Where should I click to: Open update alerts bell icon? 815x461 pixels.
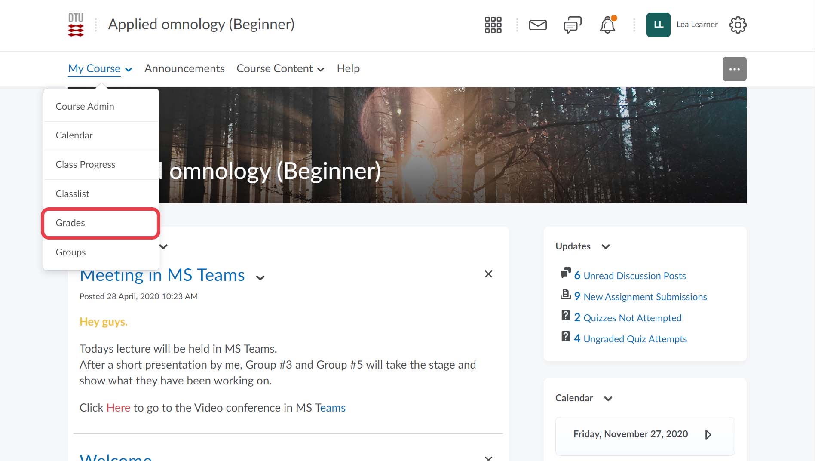tap(608, 25)
